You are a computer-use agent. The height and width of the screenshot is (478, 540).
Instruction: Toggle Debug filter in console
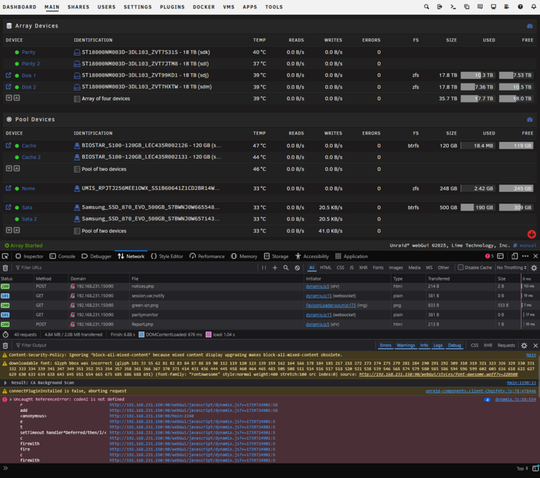(454, 345)
